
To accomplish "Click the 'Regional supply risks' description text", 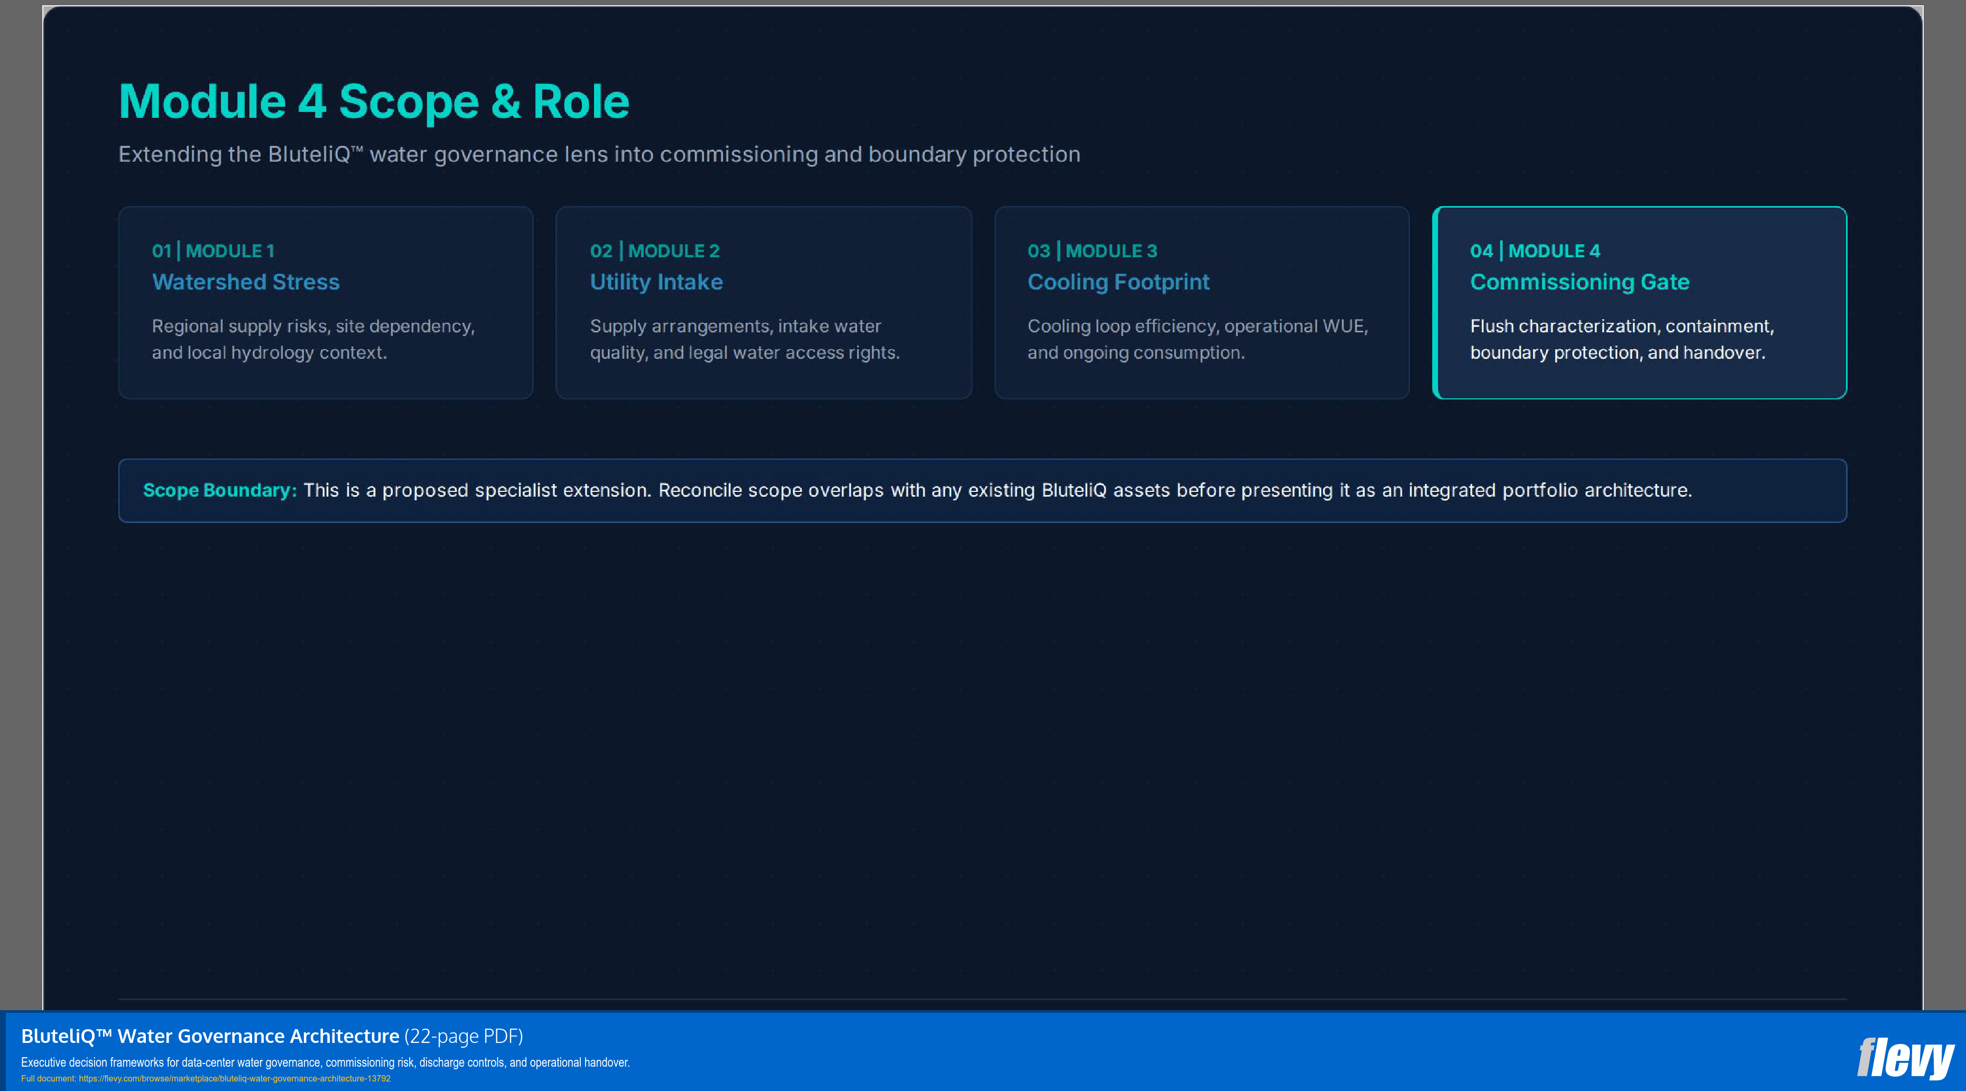I will click(x=313, y=340).
